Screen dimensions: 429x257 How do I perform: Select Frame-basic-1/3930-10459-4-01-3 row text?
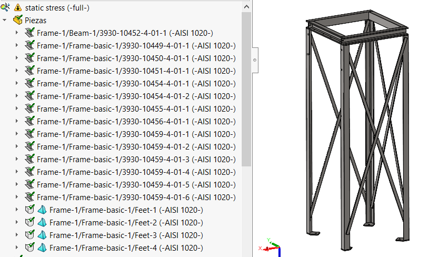point(136,159)
